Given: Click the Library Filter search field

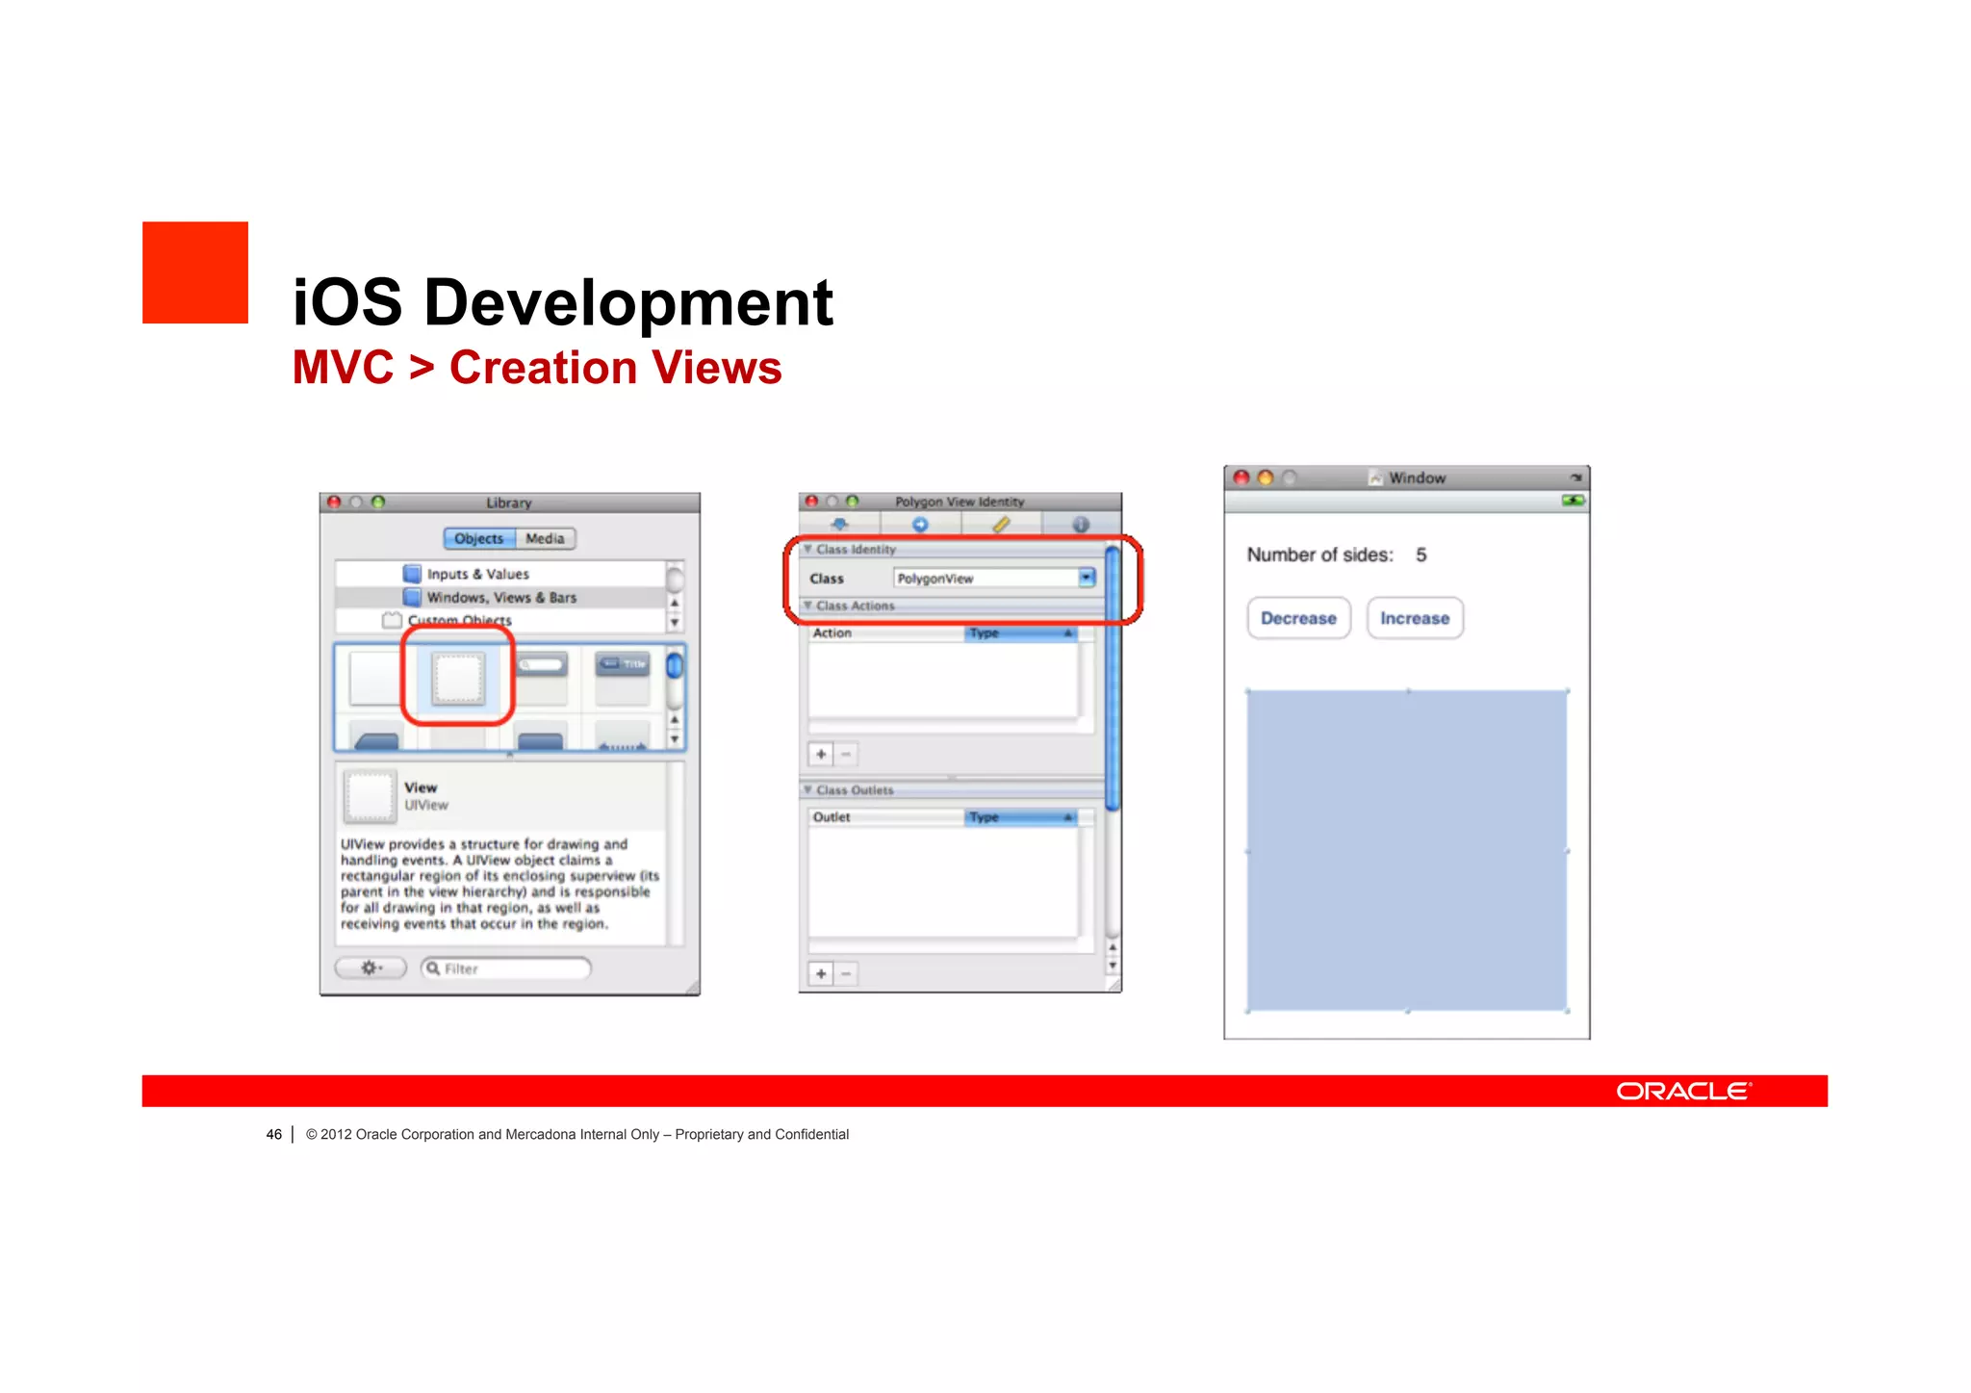Looking at the screenshot, I should tap(506, 968).
